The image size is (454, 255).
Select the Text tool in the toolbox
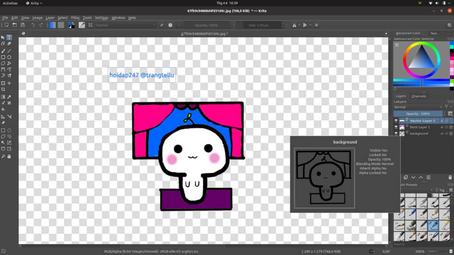[9, 38]
